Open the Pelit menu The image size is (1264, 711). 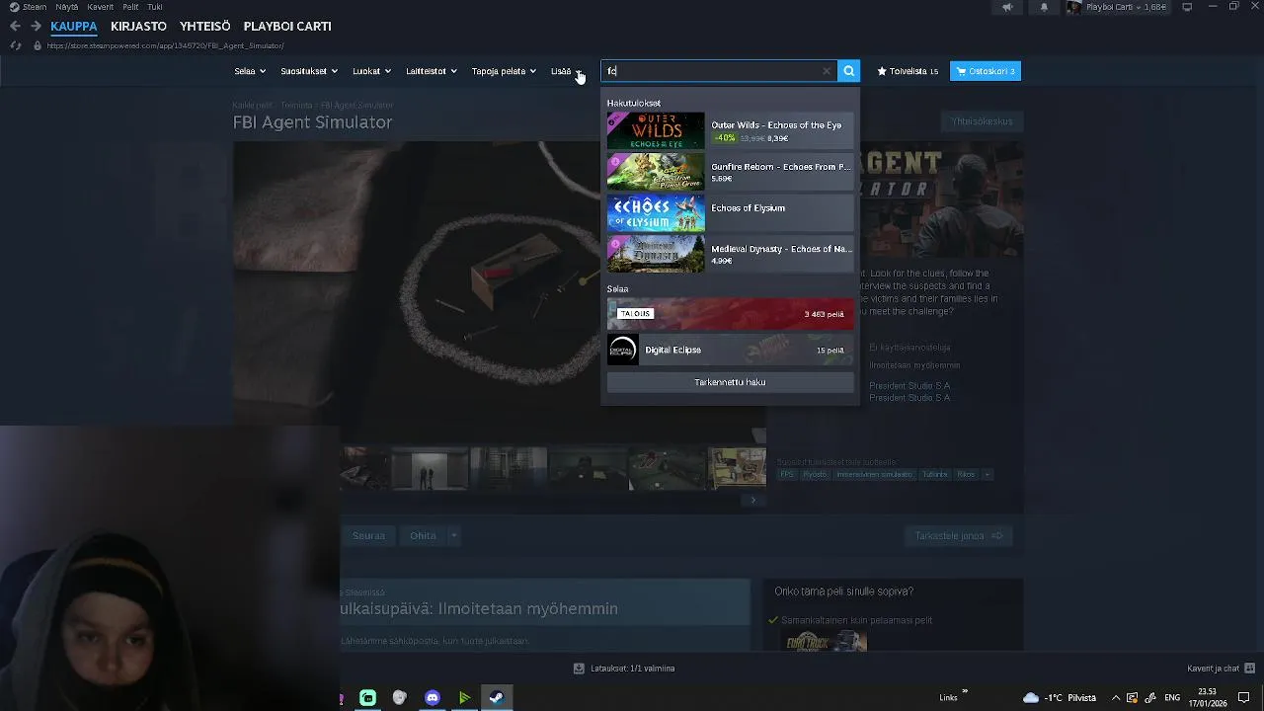click(130, 7)
